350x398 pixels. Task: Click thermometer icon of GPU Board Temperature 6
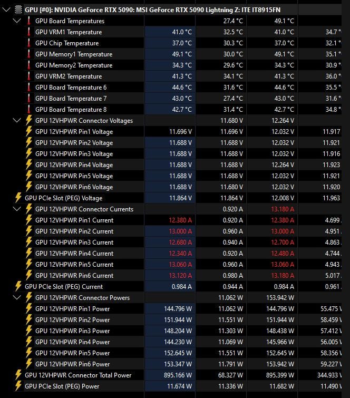pos(28,88)
